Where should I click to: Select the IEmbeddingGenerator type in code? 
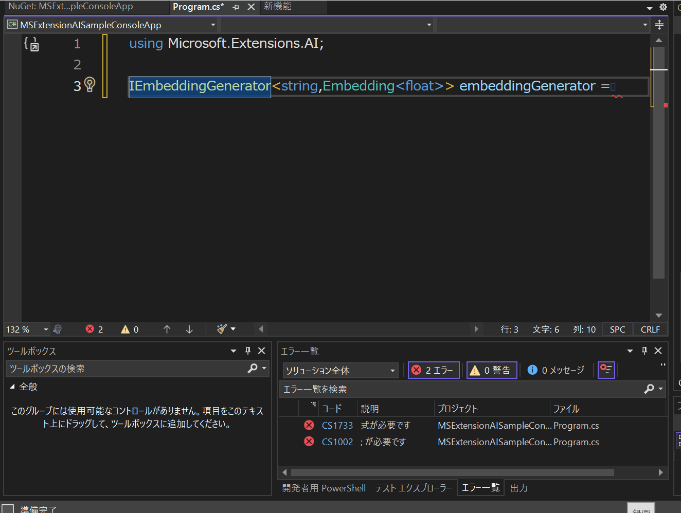[x=200, y=86]
